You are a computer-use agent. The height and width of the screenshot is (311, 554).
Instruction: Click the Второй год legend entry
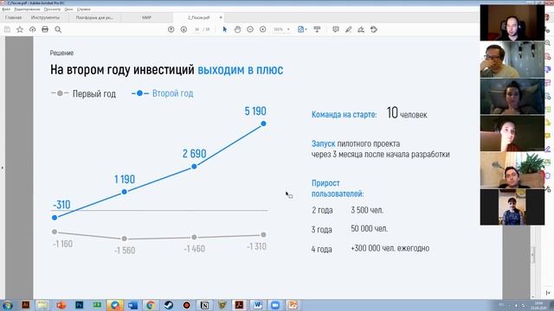(x=163, y=93)
